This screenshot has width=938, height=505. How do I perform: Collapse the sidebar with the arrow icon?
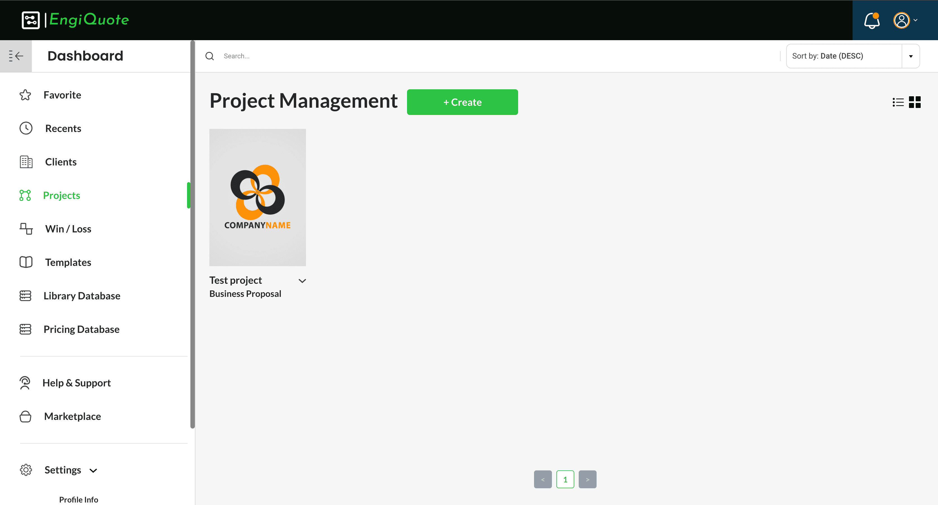click(16, 56)
